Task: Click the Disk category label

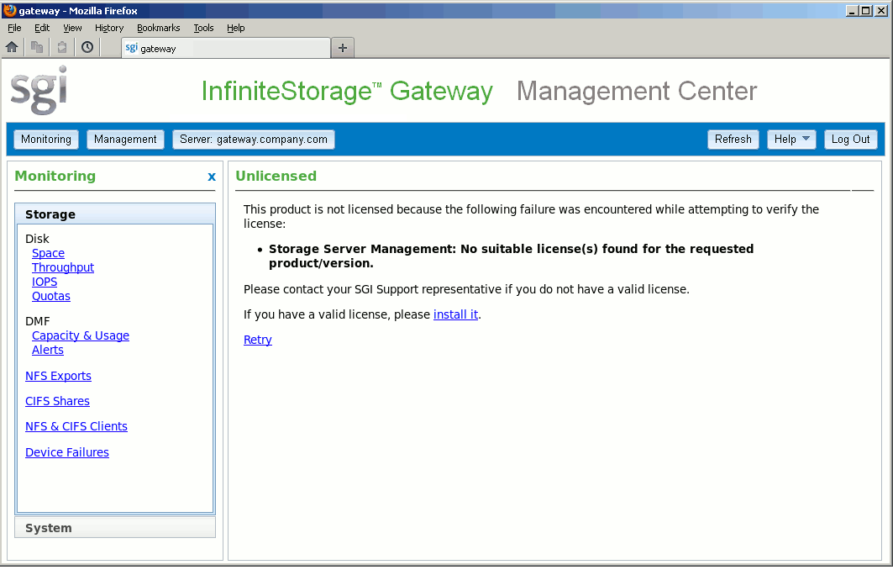Action: [x=37, y=239]
